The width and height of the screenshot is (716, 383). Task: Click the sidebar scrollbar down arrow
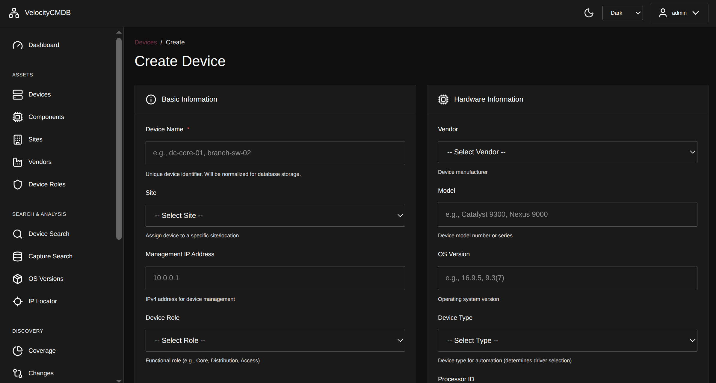click(x=119, y=381)
